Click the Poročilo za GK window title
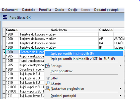Screen dimensions: 140x99 pyautogui.click(x=20, y=17)
